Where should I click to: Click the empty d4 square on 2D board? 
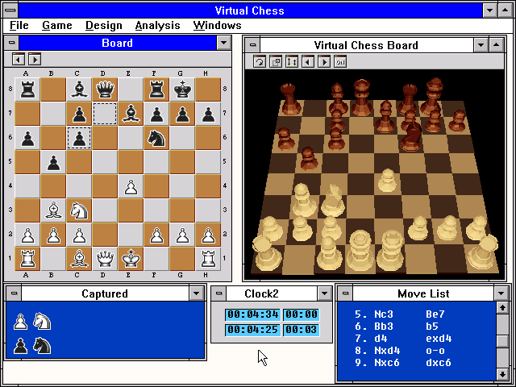pos(105,186)
